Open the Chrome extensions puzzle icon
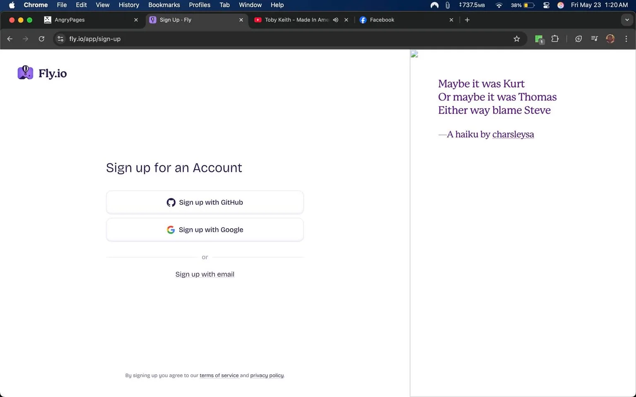This screenshot has height=397, width=636. [x=555, y=38]
